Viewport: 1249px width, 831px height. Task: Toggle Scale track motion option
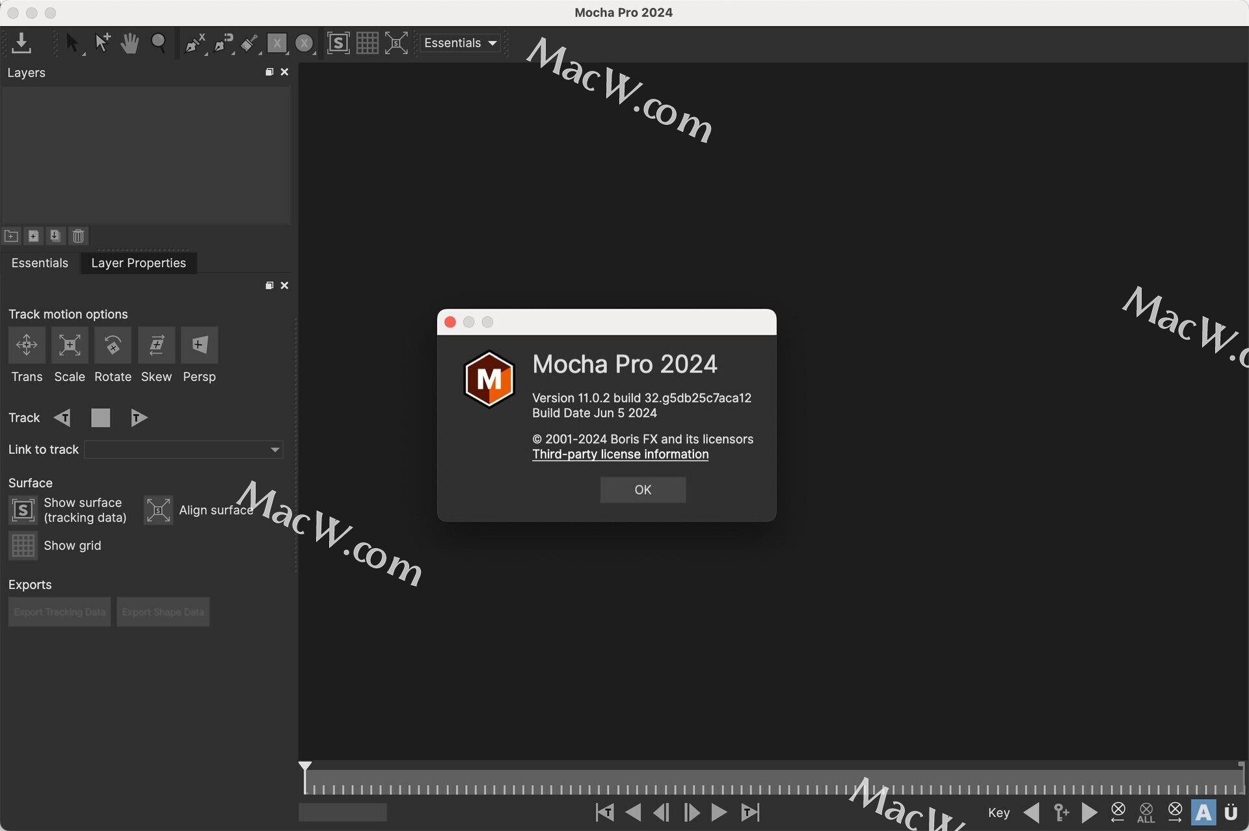[x=70, y=345]
